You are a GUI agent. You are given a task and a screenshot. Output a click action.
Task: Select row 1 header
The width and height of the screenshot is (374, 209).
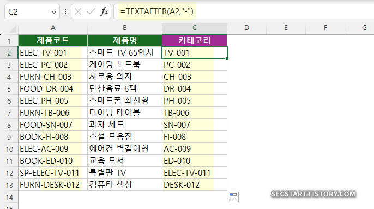[9, 41]
